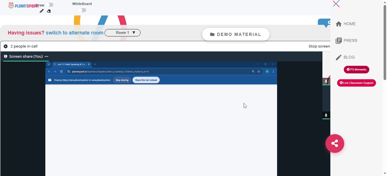The image size is (387, 176).
Task: Click the Blog pencil icon
Action: [x=339, y=57]
